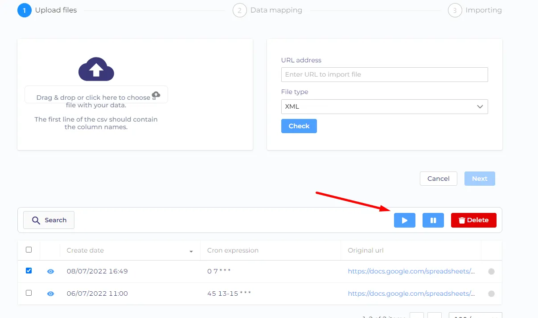Click the Original url column header
This screenshot has height=318, width=538.
[x=366, y=250]
